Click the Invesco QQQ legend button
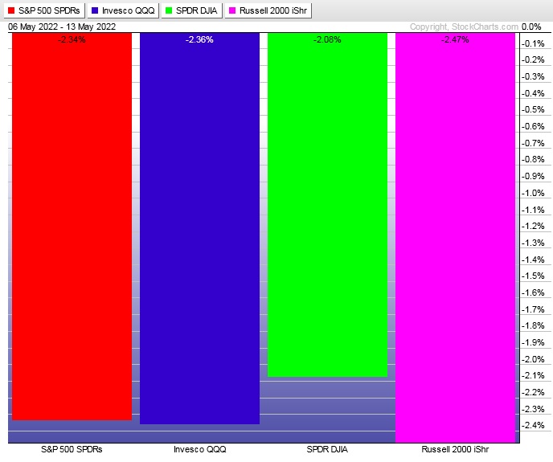This screenshot has width=553, height=462. click(x=123, y=10)
